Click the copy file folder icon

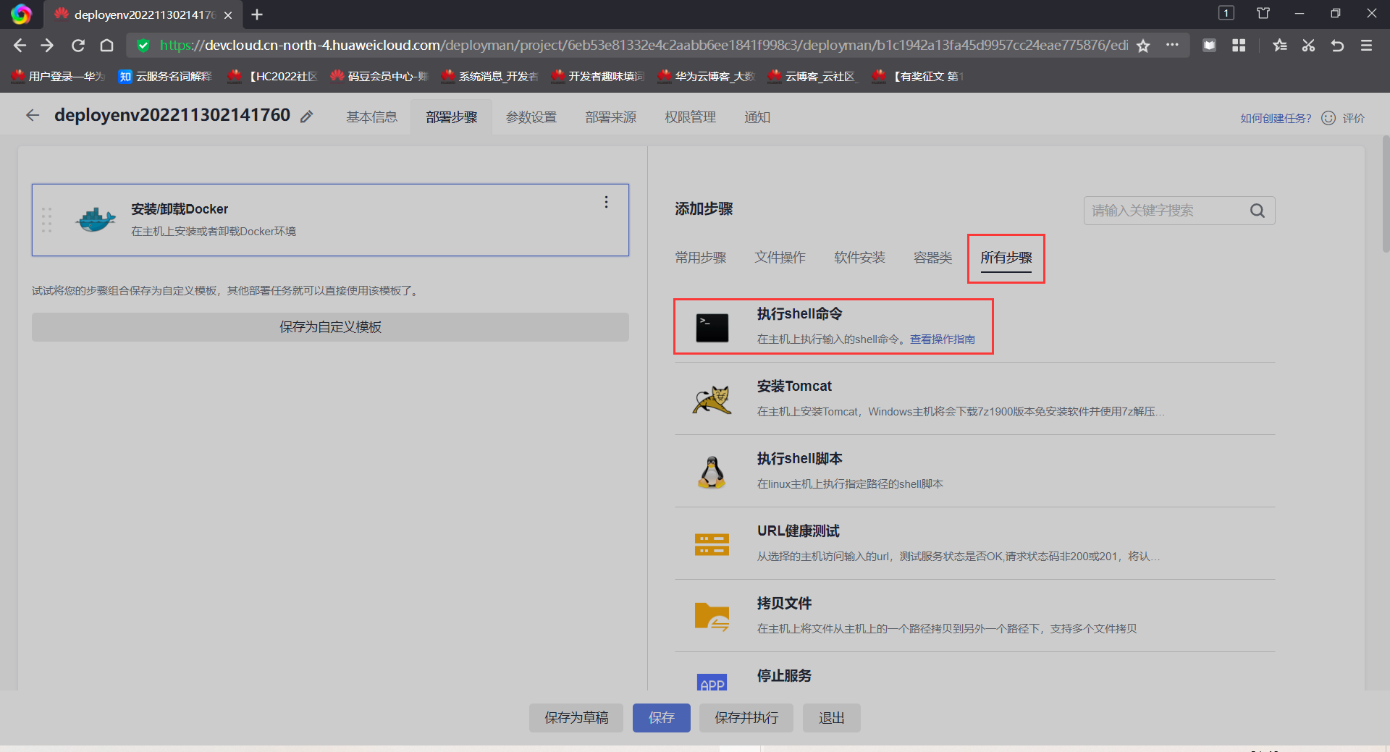[x=712, y=617]
